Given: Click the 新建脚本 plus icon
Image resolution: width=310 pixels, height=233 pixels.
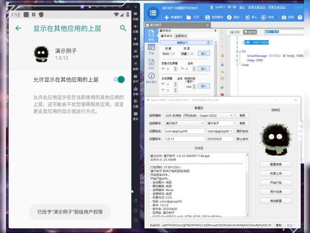Looking at the screenshot, I should tap(166, 17).
